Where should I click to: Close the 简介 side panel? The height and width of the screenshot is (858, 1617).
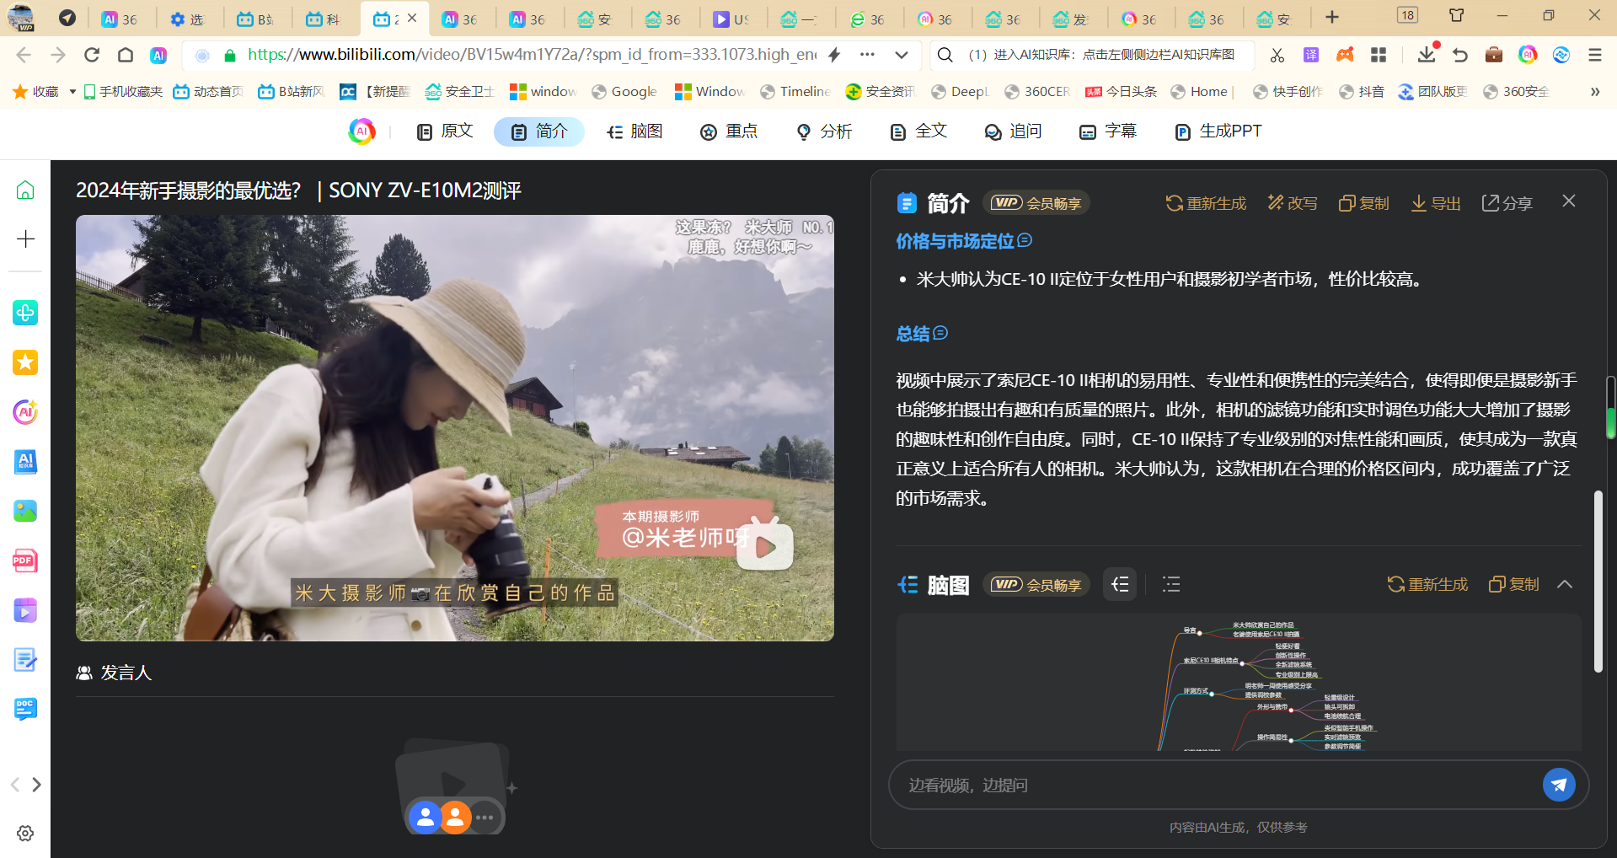coord(1568,201)
